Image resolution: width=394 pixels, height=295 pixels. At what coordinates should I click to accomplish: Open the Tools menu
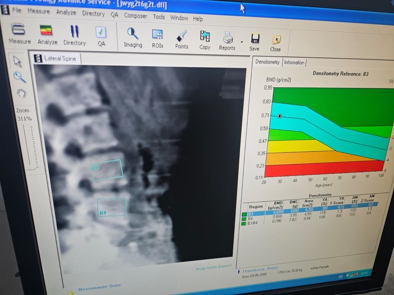coord(159,17)
